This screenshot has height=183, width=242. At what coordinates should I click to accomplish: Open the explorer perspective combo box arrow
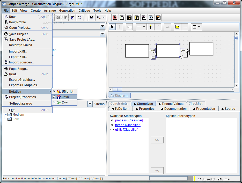point(102,26)
